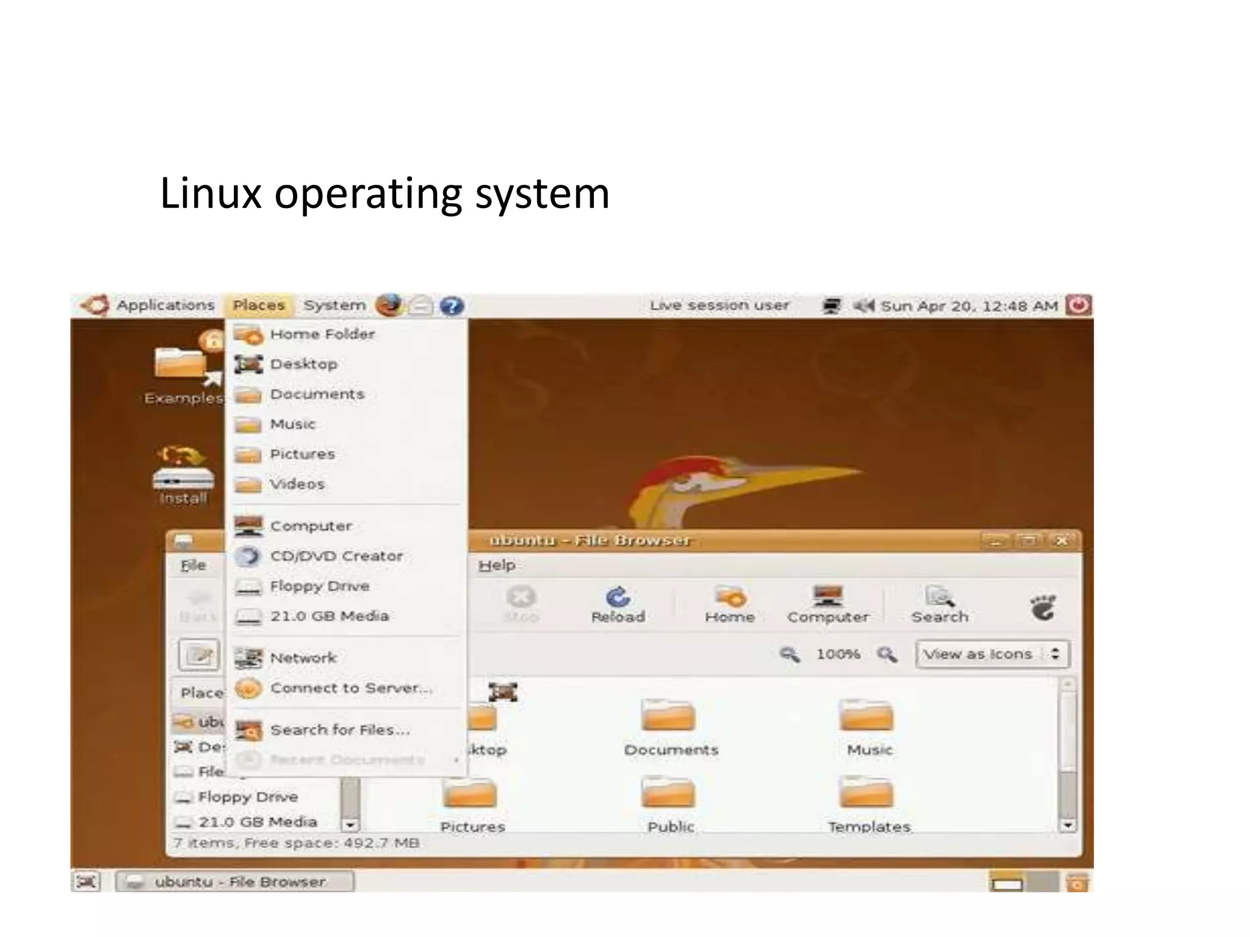Click the blue Help icon in panel
Screen dimensions: 1250x937
pyautogui.click(x=452, y=306)
